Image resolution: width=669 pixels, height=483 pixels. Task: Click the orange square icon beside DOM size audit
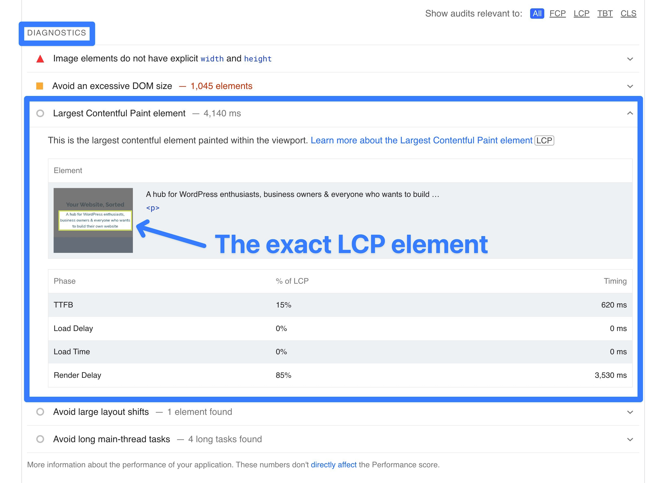point(40,86)
